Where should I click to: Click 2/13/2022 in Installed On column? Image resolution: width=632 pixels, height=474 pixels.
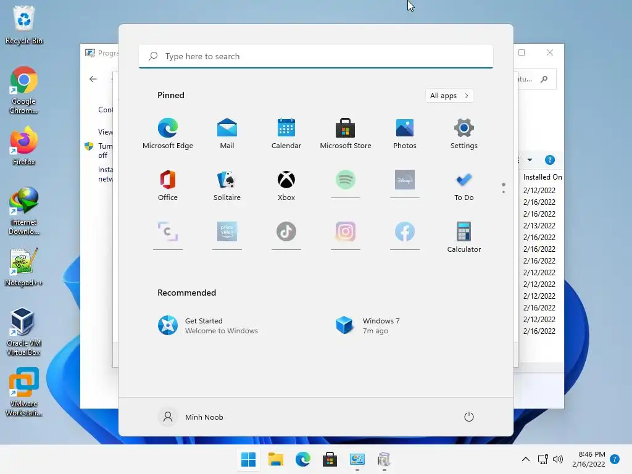click(539, 226)
